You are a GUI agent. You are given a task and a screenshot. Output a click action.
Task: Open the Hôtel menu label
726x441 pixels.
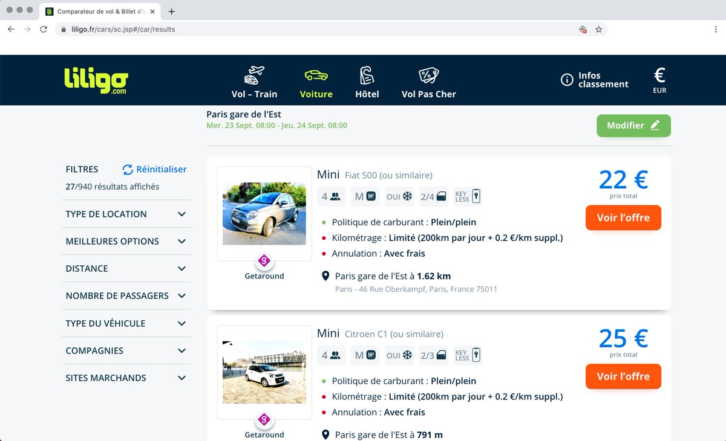[367, 94]
